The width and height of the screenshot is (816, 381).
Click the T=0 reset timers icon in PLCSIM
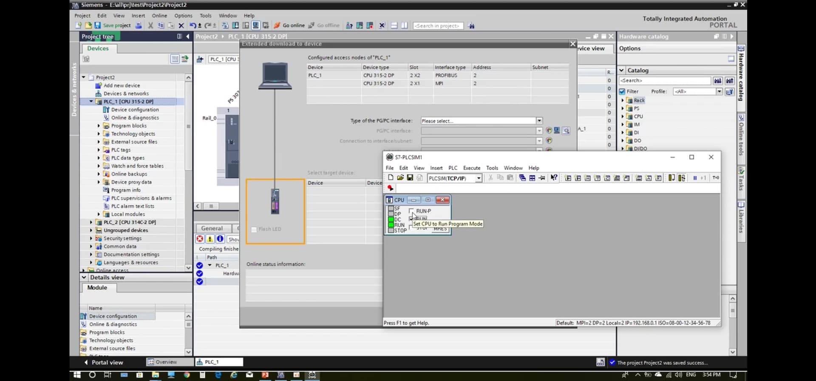(716, 178)
